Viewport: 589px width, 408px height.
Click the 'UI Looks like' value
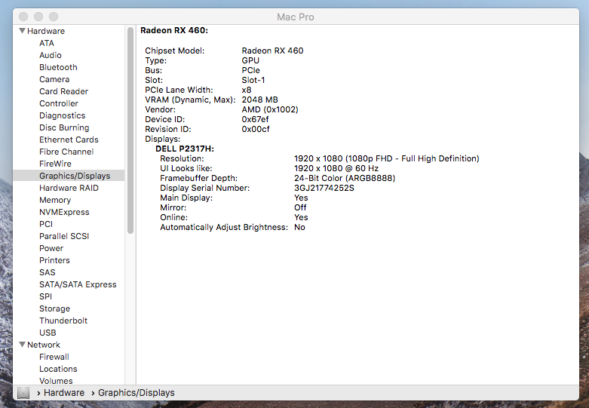(336, 168)
